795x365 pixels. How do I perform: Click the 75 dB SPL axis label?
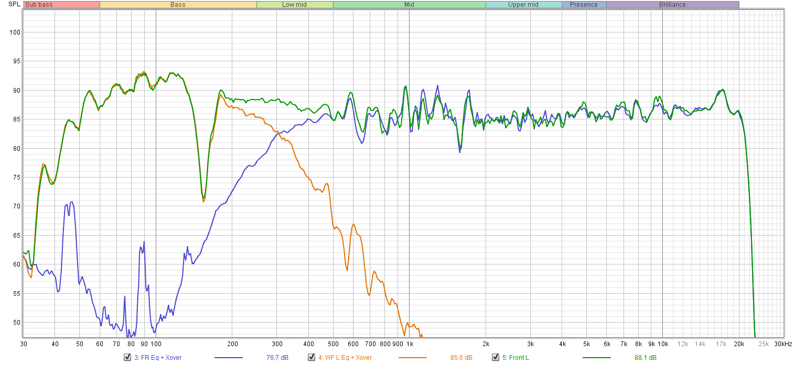click(16, 178)
